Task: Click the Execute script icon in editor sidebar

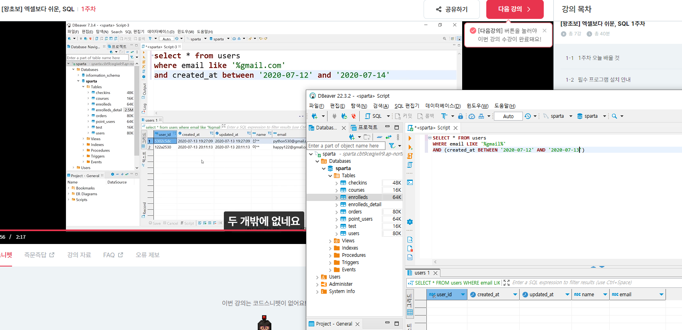Action: pyautogui.click(x=410, y=156)
